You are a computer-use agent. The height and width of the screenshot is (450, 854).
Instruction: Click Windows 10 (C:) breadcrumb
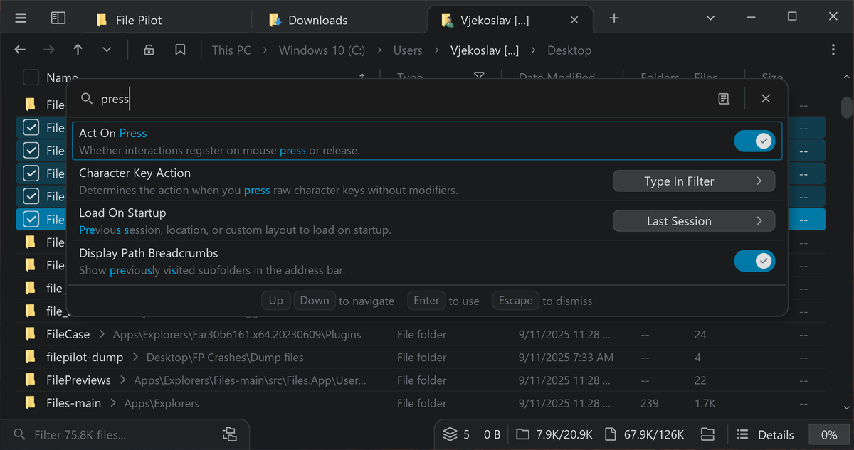(322, 50)
